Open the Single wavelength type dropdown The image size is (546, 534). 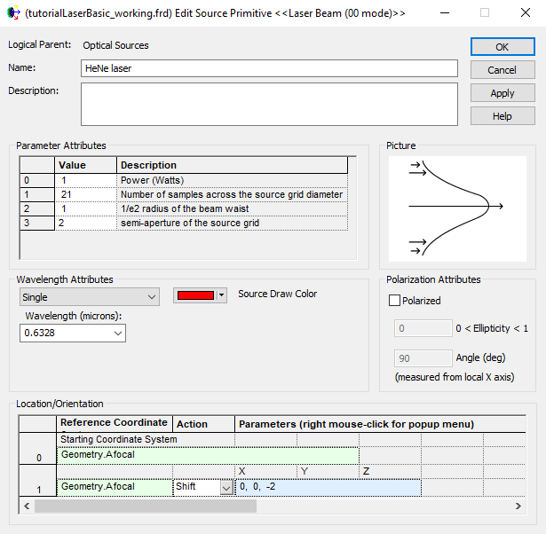(88, 297)
